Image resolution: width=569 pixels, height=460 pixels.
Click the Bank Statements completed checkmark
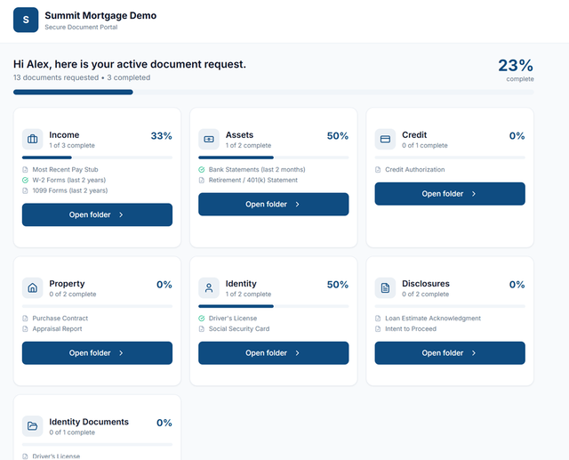tap(202, 170)
